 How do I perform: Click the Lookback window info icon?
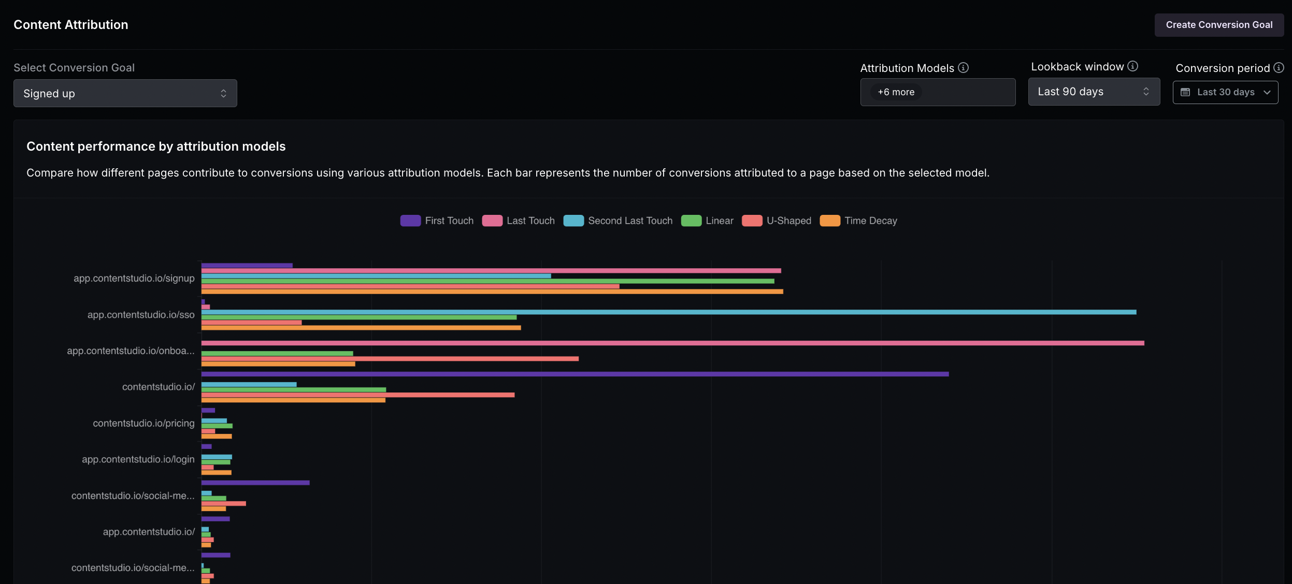click(1133, 66)
